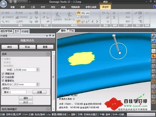Viewport: 156px width, 117px height.
Task: Select the line selection tool
Action: [153, 71]
